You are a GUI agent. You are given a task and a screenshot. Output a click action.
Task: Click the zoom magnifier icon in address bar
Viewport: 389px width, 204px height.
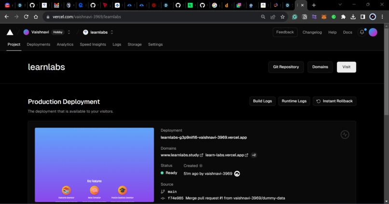[x=263, y=17]
